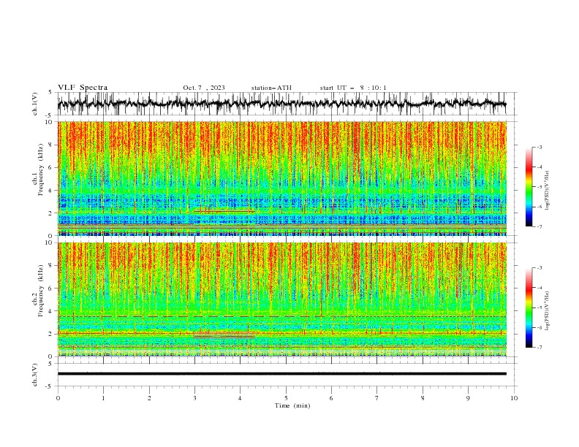Click the "6" kHz tick of ch.2 spectrogram
Image resolution: width=579 pixels, height=447 pixels.
(x=51, y=289)
